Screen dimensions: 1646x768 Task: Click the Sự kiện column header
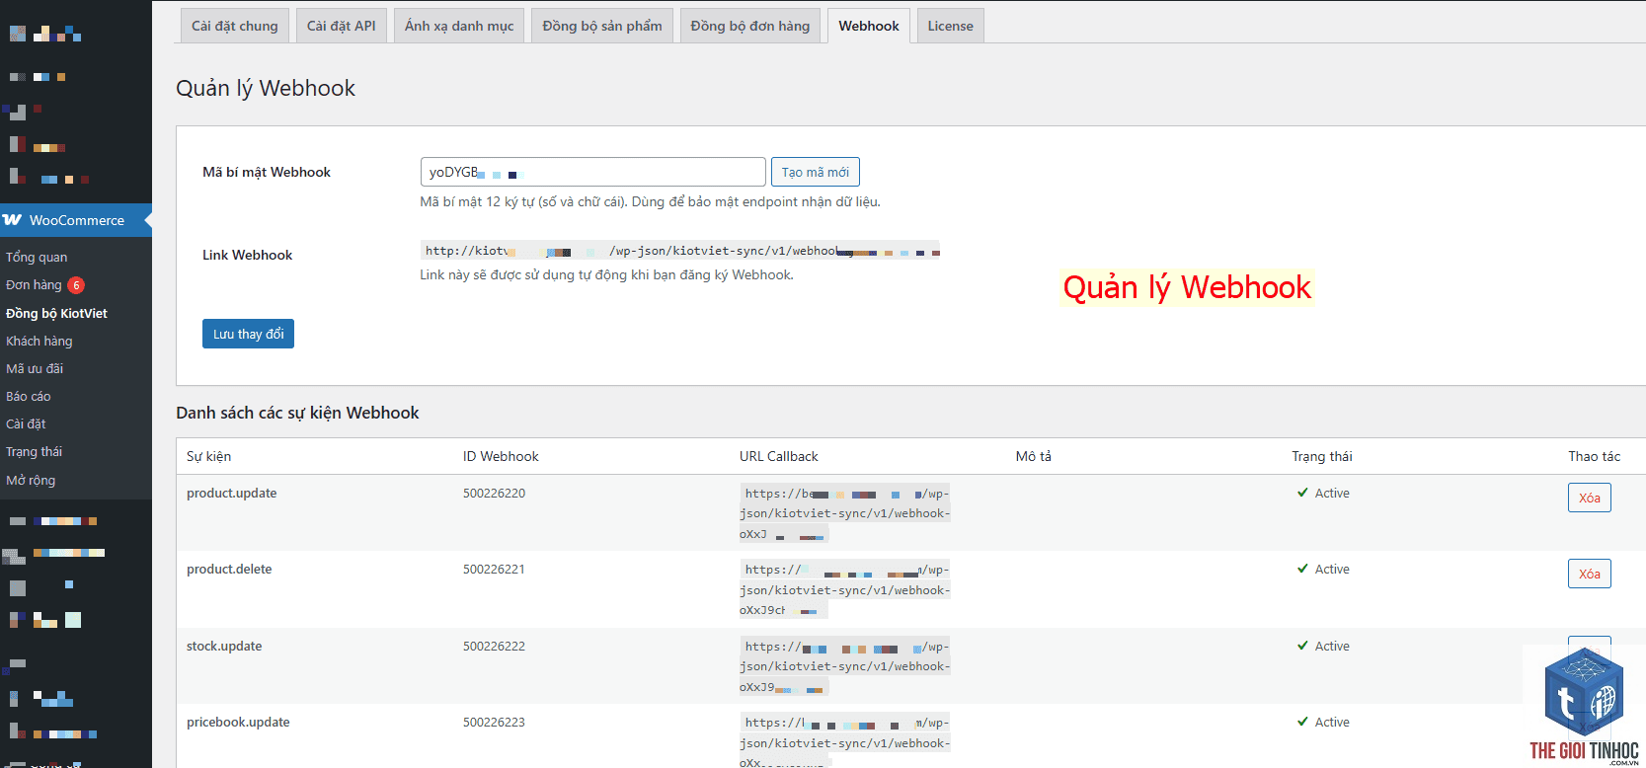(x=209, y=456)
